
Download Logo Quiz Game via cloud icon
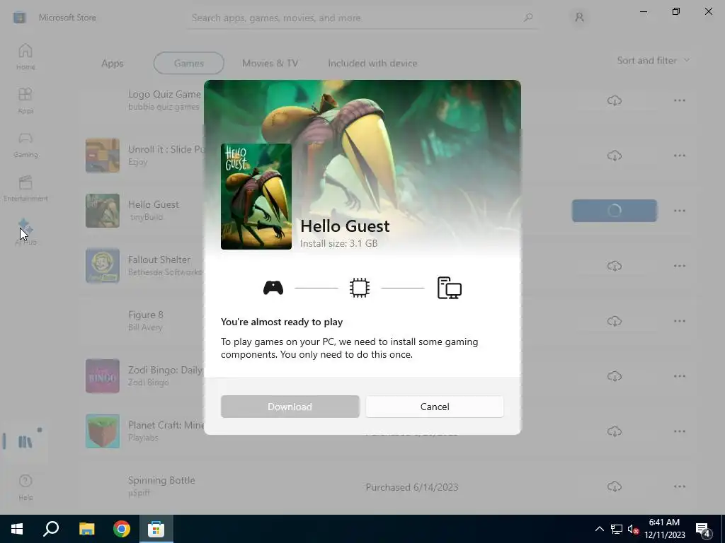coord(614,100)
